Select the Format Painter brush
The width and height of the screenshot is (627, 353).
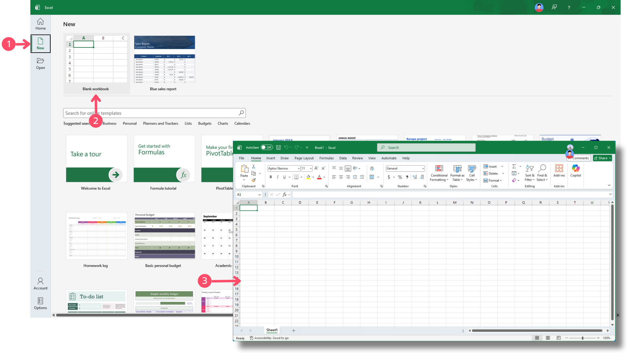click(x=253, y=180)
